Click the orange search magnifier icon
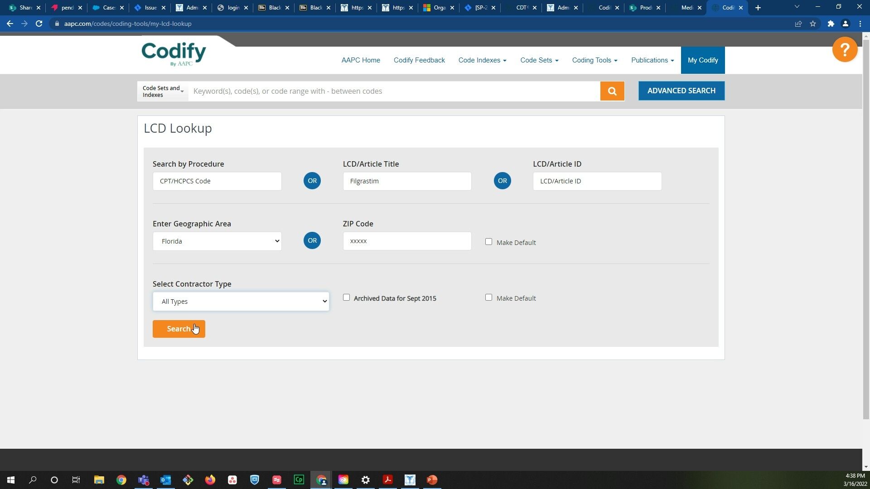The image size is (870, 489). pos(612,91)
